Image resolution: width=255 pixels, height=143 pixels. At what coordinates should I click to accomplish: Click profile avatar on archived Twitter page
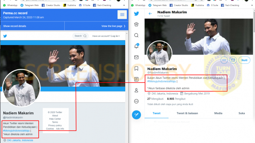pos(21,88)
